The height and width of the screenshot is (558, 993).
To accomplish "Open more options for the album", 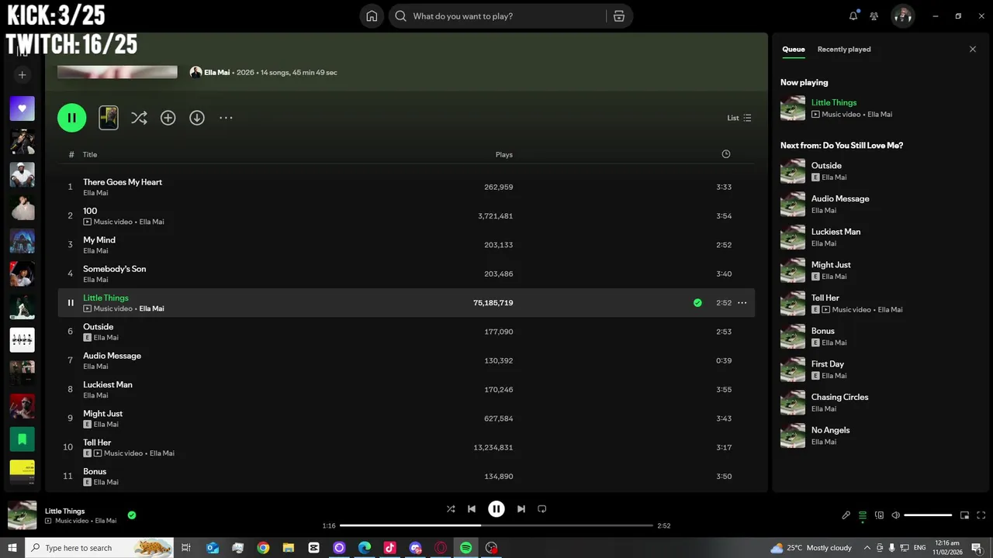I will click(226, 118).
